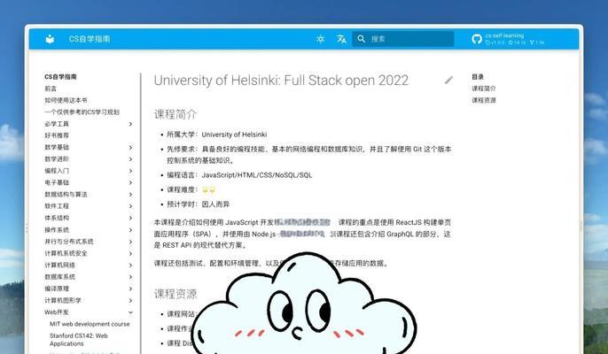This screenshot has width=608, height=354.
Task: Click the 课程难度 star rating line
Action: tap(191, 189)
